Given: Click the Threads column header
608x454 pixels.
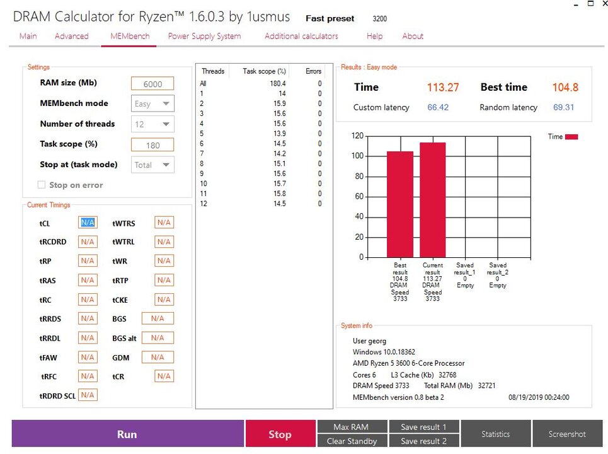Looking at the screenshot, I should (x=213, y=71).
